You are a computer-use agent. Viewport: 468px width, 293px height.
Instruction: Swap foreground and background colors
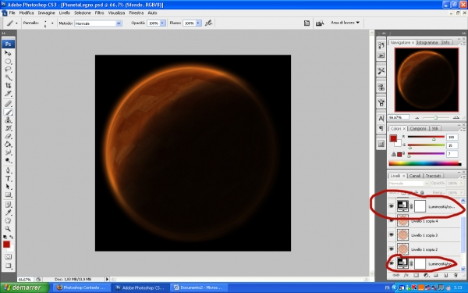click(x=12, y=238)
